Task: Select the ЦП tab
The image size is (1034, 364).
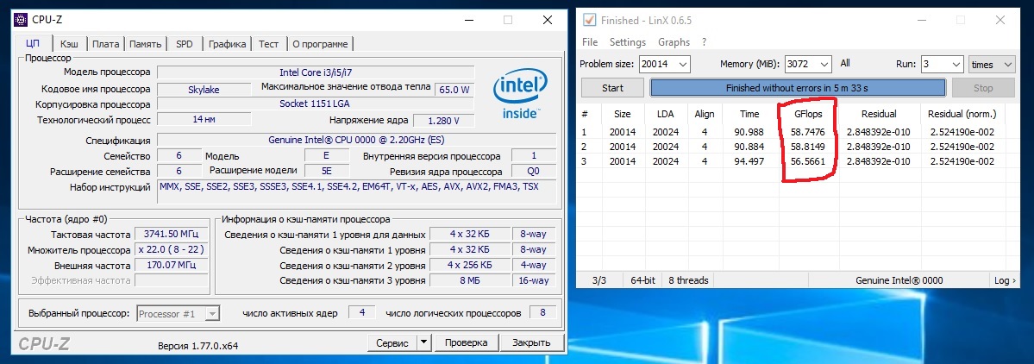Action: [x=32, y=43]
